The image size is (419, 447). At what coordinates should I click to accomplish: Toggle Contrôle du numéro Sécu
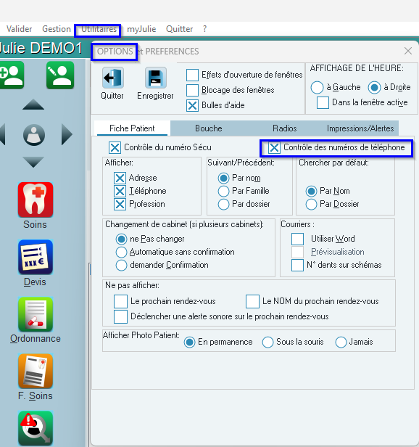(x=115, y=148)
